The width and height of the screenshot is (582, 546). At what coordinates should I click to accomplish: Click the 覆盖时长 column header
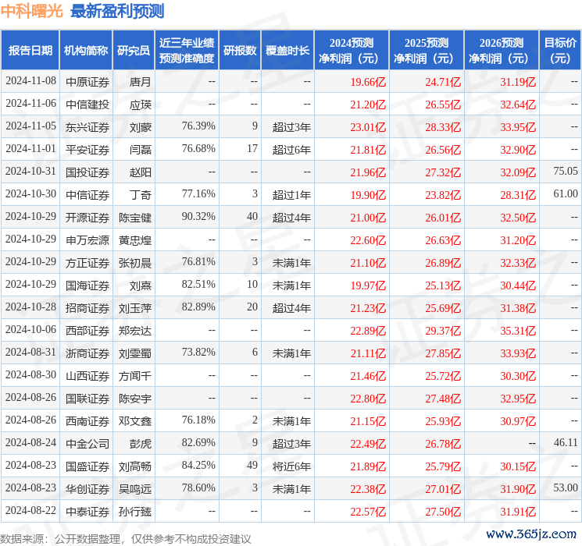coord(287,51)
